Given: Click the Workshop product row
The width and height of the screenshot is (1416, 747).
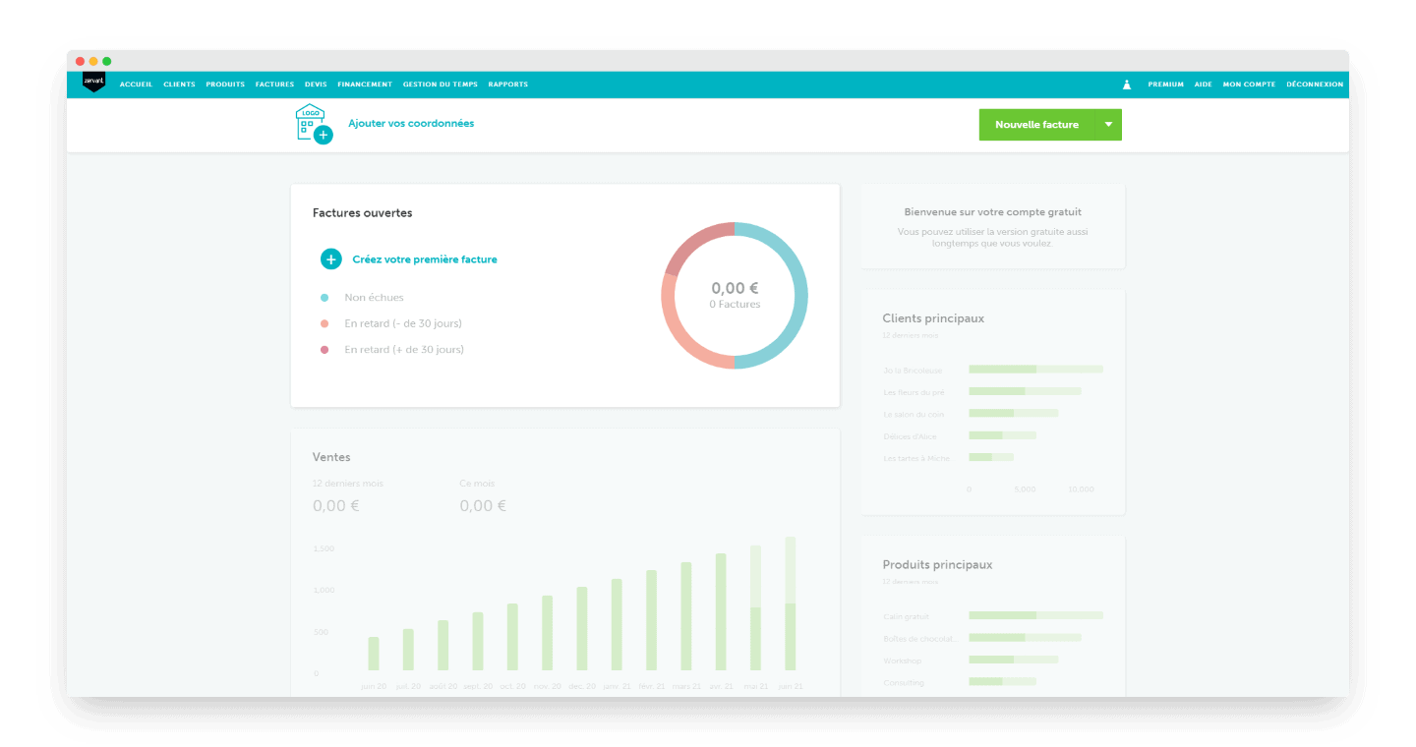Looking at the screenshot, I should [971, 660].
